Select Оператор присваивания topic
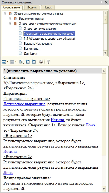Screen dimensions: 109x193 click(x=40, y=29)
